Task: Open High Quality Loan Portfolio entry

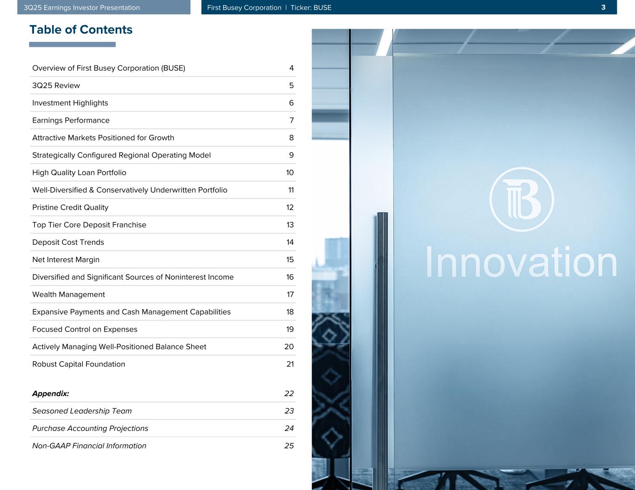Action: 79,173
